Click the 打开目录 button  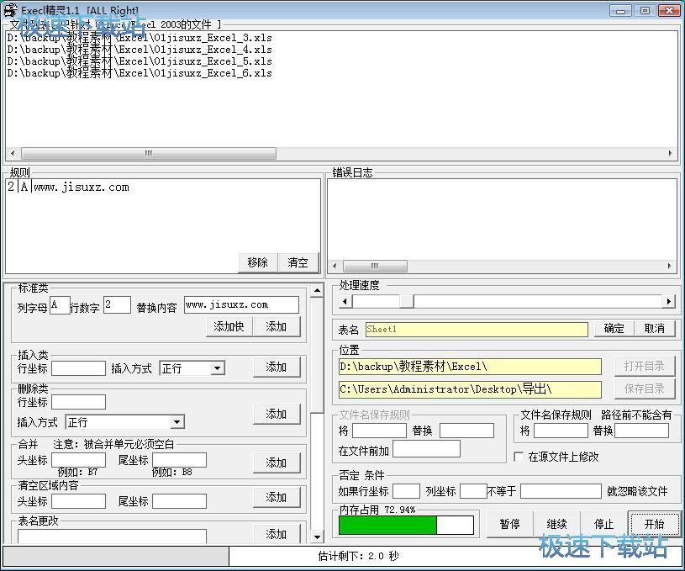[x=645, y=366]
